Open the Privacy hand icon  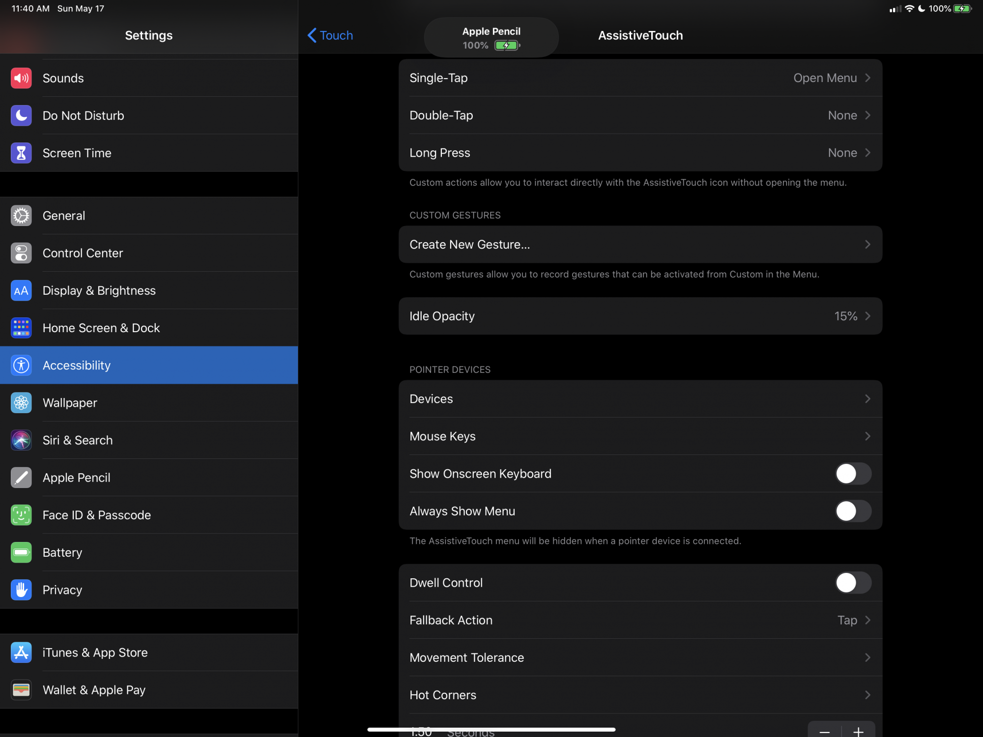21,590
